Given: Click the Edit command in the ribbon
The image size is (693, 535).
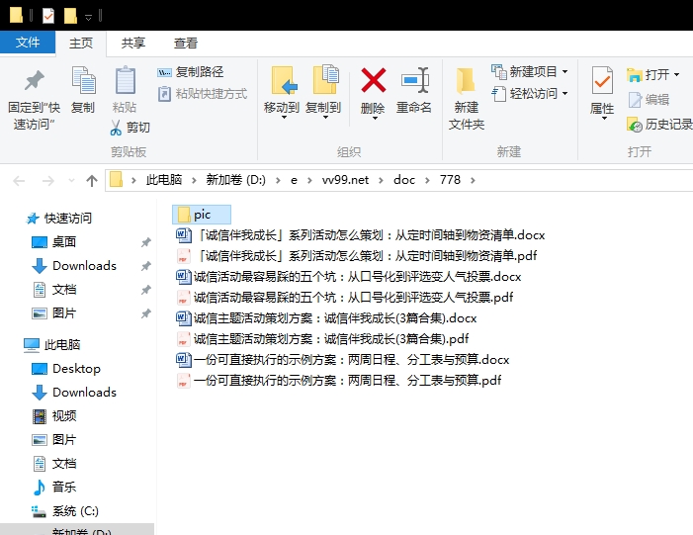Looking at the screenshot, I should 649,100.
